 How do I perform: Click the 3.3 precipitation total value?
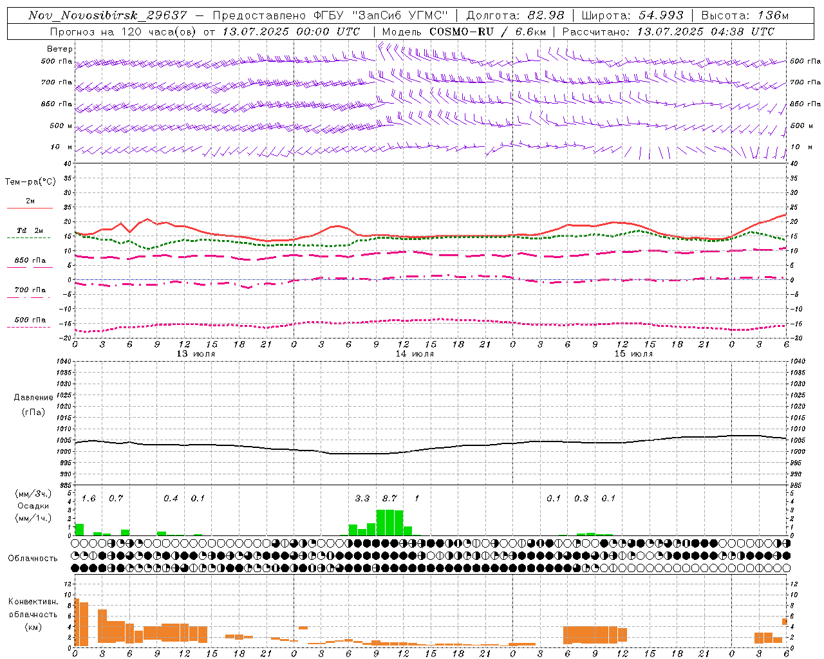point(362,498)
